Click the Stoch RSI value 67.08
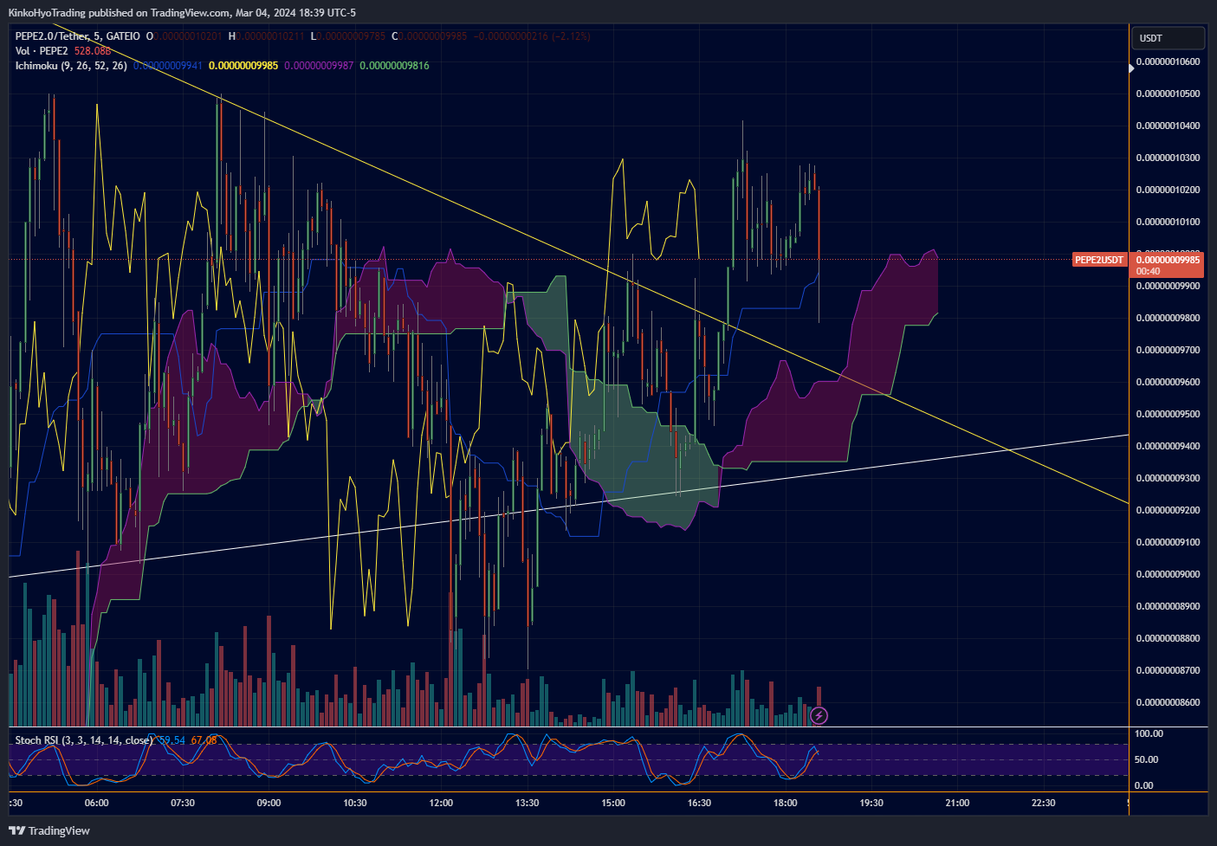The height and width of the screenshot is (846, 1217). tap(204, 740)
